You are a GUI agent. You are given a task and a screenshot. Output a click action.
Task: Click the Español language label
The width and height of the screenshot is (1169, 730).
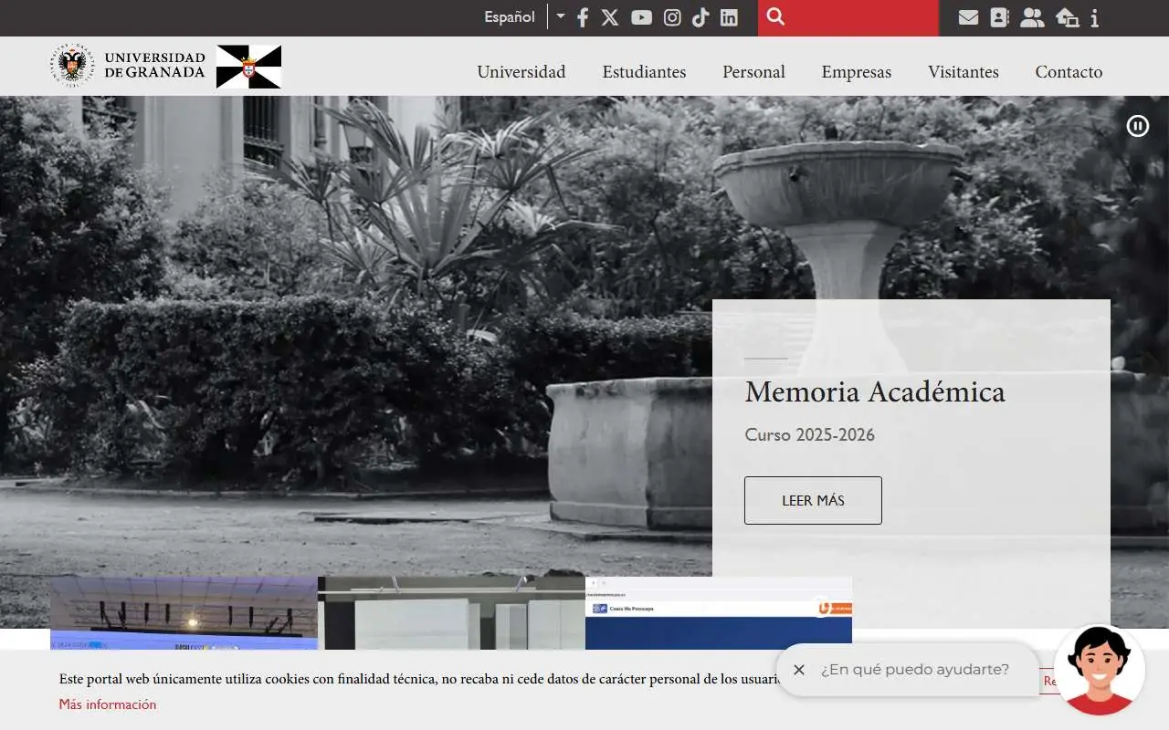click(510, 17)
